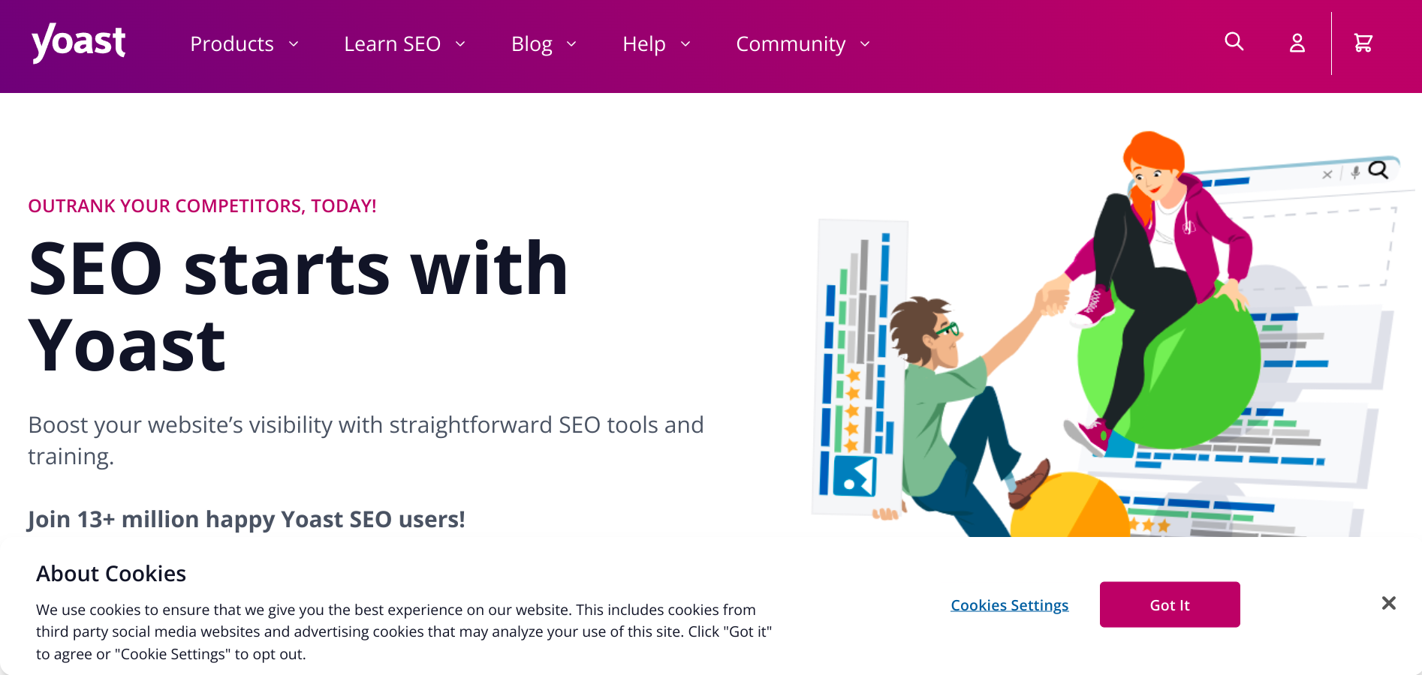The height and width of the screenshot is (675, 1422).
Task: View the shopping cart icon
Action: point(1363,43)
